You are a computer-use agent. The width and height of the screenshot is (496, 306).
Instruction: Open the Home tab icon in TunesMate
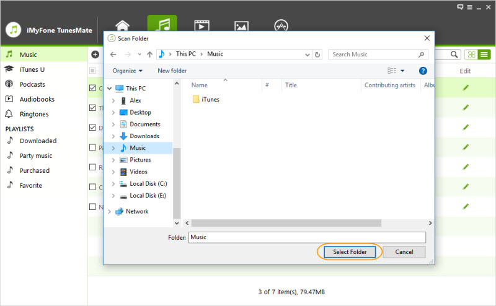point(122,25)
